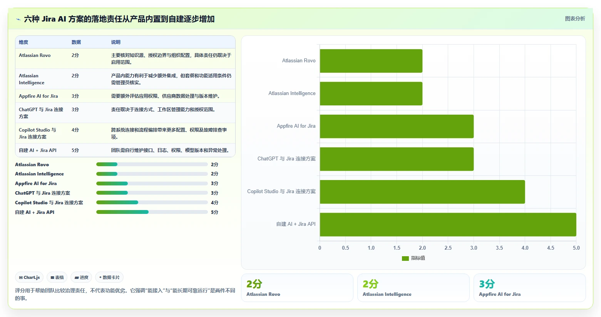Click the Copilot Studio progress bar
This screenshot has height=317, width=601.
pyautogui.click(x=152, y=202)
